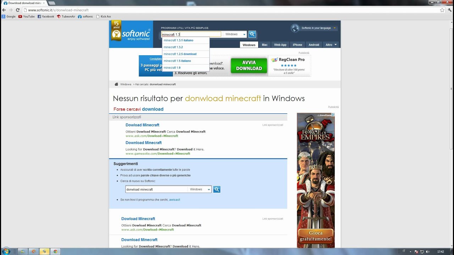Switch to the Windows platform tab
Image resolution: width=454 pixels, height=255 pixels.
pyautogui.click(x=249, y=45)
